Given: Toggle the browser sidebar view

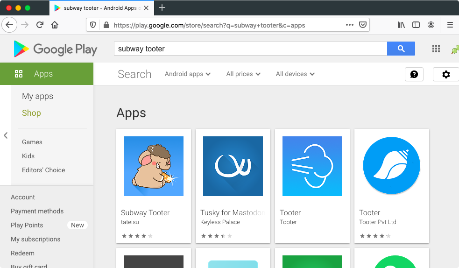Looking at the screenshot, I should click(x=416, y=25).
